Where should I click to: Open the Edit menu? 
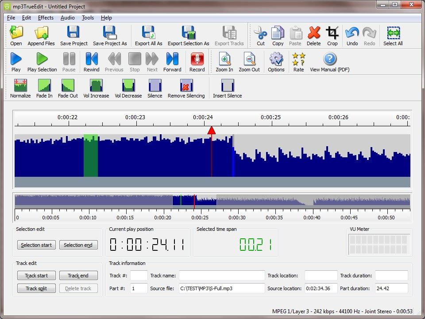[27, 18]
